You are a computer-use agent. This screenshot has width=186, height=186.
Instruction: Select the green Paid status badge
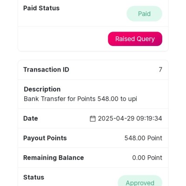click(144, 14)
